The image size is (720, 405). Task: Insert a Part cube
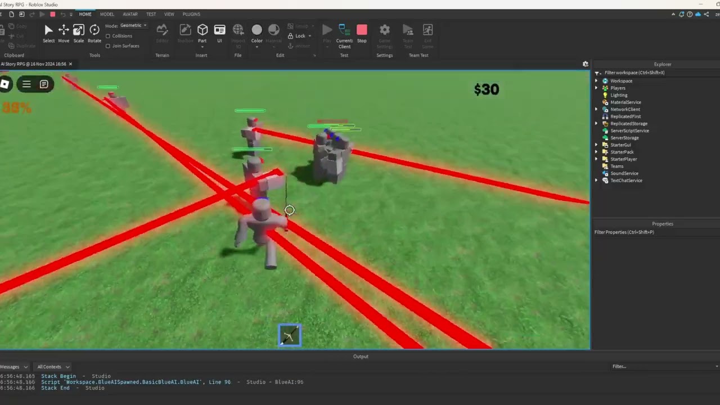tap(202, 30)
